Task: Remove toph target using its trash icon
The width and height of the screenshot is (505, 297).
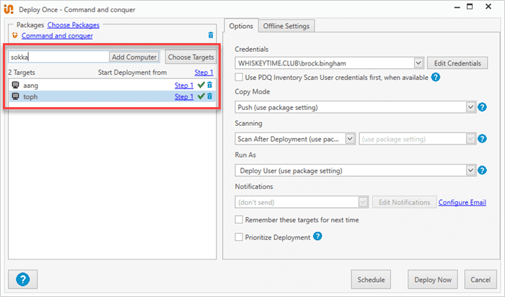Action: click(210, 96)
